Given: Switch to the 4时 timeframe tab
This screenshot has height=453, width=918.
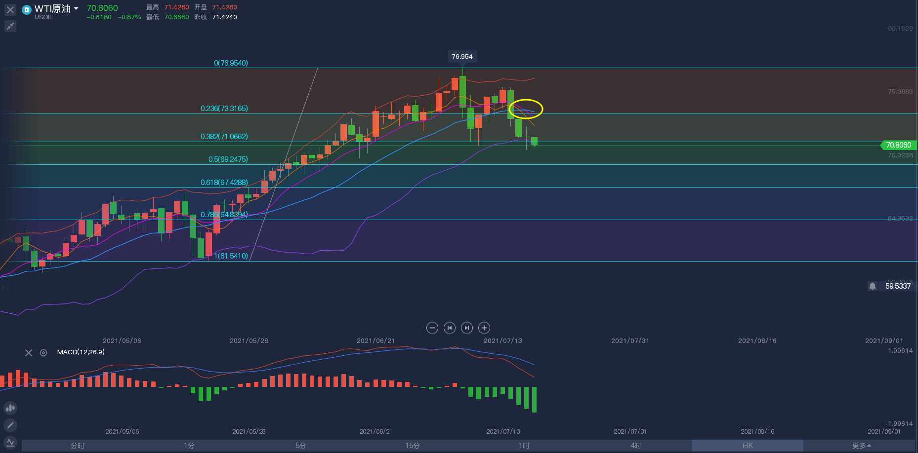Looking at the screenshot, I should click(636, 446).
